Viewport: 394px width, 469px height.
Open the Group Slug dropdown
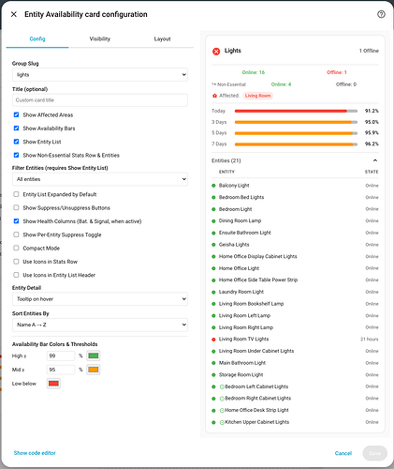[x=100, y=75]
